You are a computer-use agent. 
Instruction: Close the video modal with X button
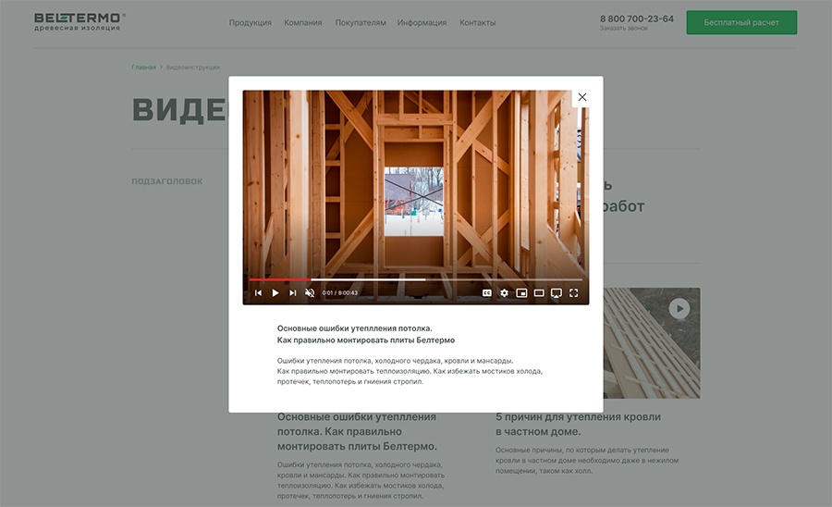(582, 97)
